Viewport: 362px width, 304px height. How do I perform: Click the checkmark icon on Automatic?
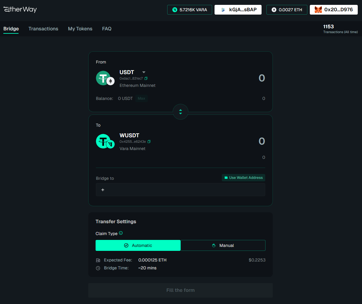tap(126, 245)
